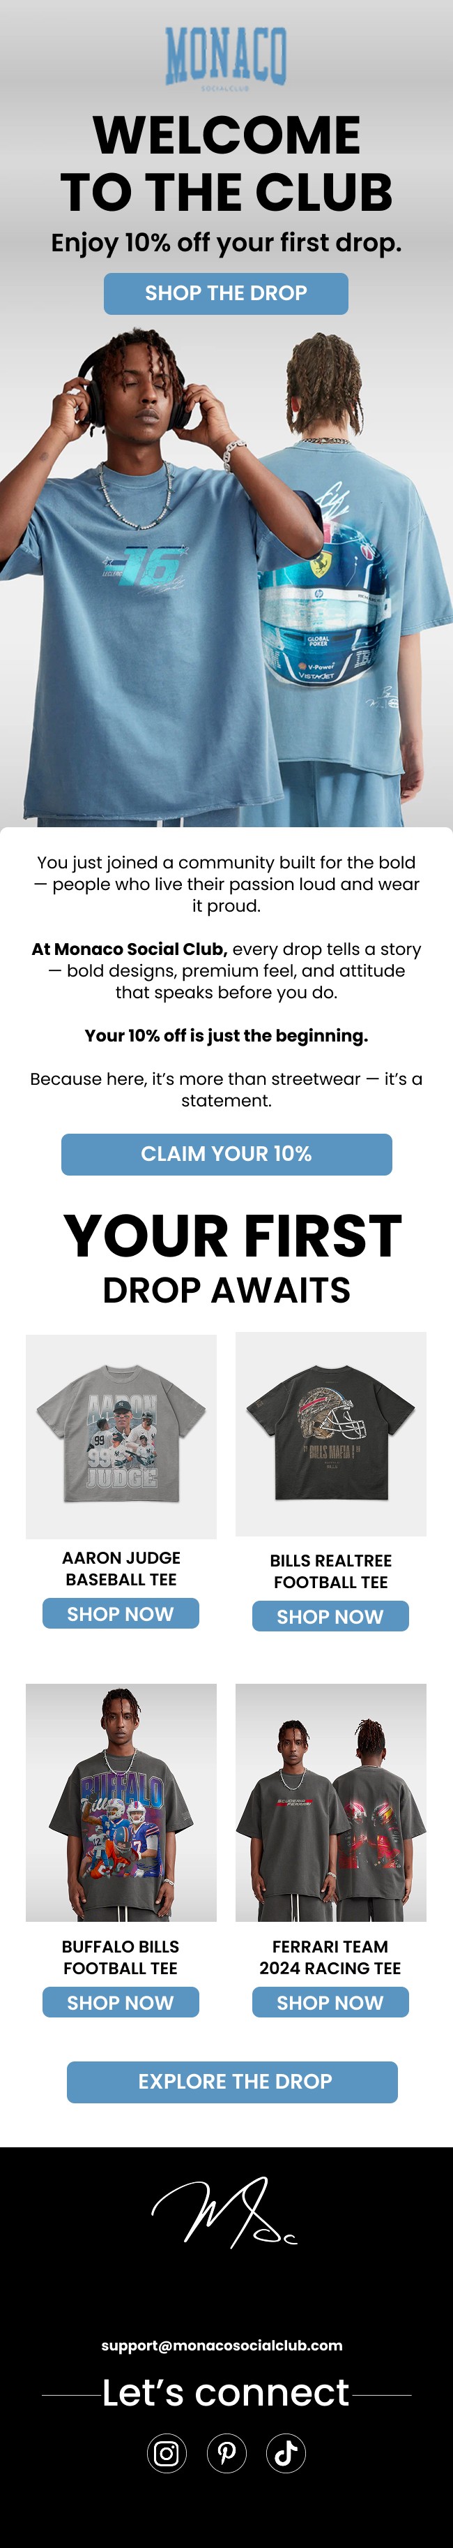The width and height of the screenshot is (453, 2548).
Task: Click the hero image of blue tees
Action: coord(226,577)
